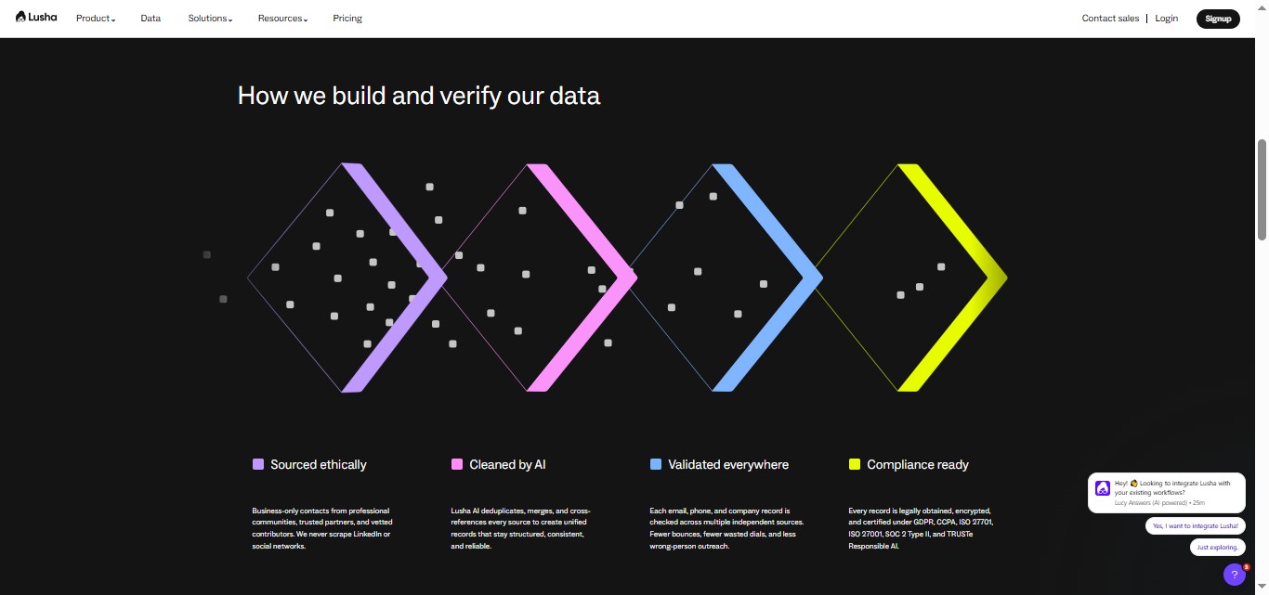Click the pink square beside Cleaned by AI

(x=456, y=464)
